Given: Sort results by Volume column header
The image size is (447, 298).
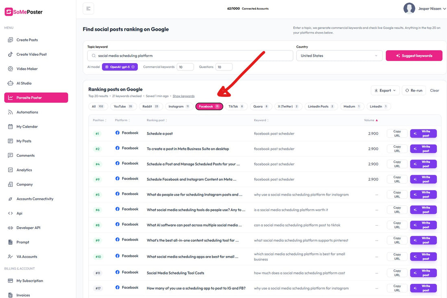Looking at the screenshot, I should (x=371, y=120).
